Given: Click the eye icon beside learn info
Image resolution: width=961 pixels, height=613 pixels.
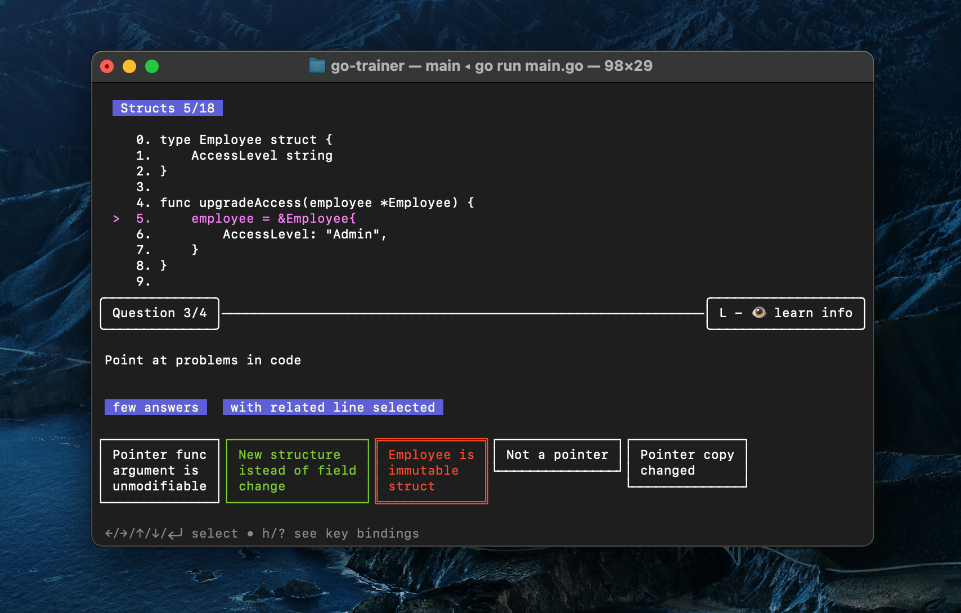Looking at the screenshot, I should (759, 313).
